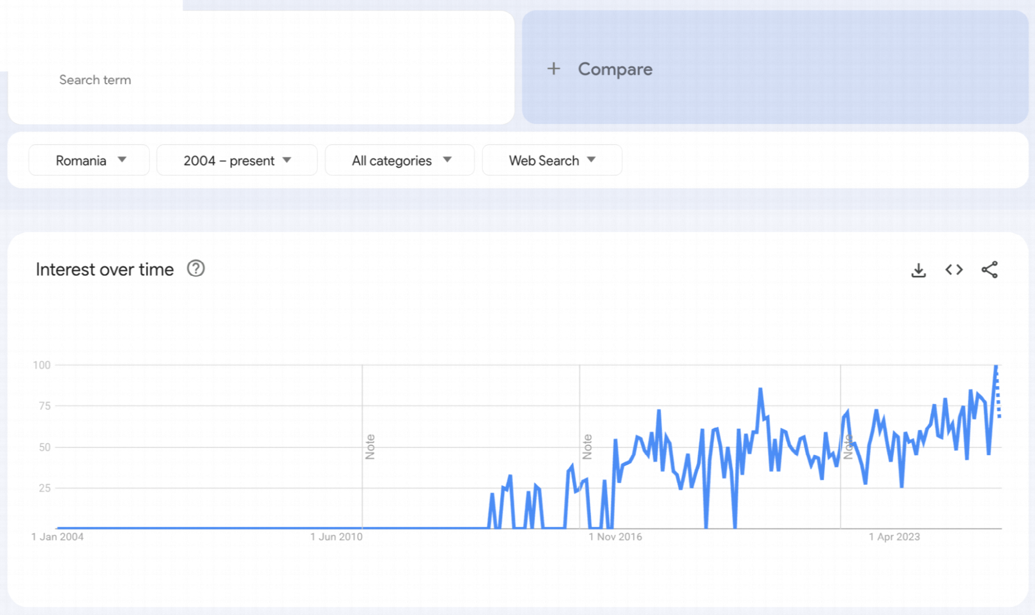Open the embed code icon
The width and height of the screenshot is (1035, 615).
coord(954,270)
